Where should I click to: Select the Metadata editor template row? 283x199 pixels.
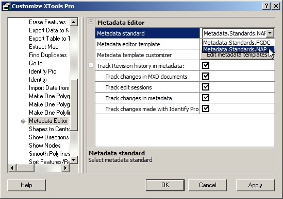click(x=147, y=44)
